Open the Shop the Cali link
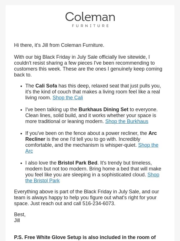Viewport: 180px width, 241px height. [68, 98]
